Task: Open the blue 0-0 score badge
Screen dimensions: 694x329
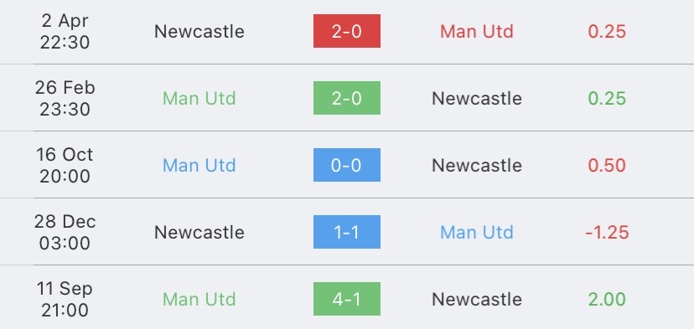Action: (346, 165)
